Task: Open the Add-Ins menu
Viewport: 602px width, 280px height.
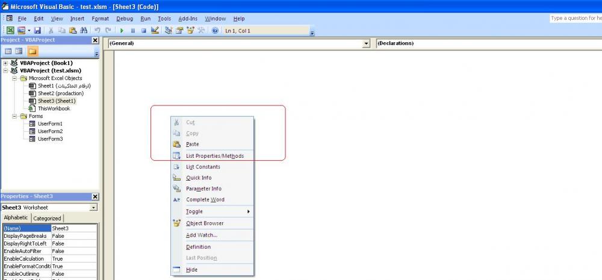Action: pyautogui.click(x=188, y=19)
